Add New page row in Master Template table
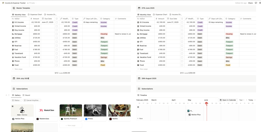The width and height of the screenshot is (261, 132). pyautogui.click(x=17, y=69)
